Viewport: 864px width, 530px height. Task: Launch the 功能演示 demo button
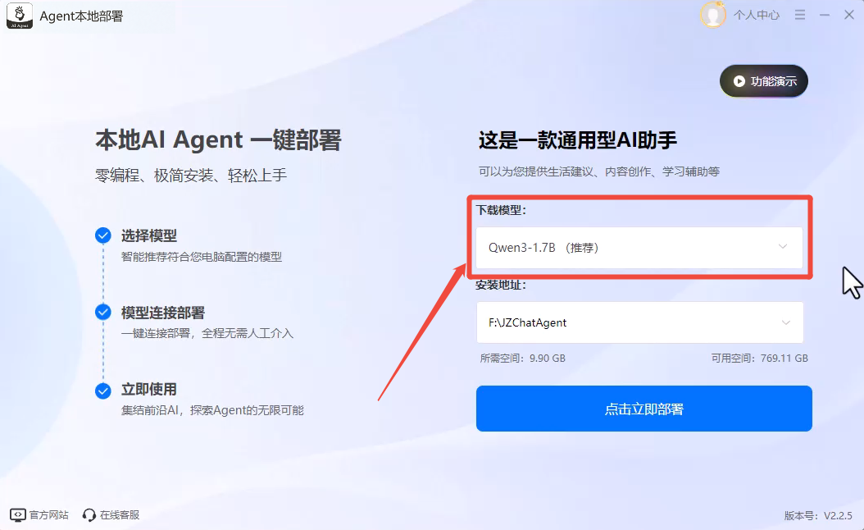pos(764,81)
